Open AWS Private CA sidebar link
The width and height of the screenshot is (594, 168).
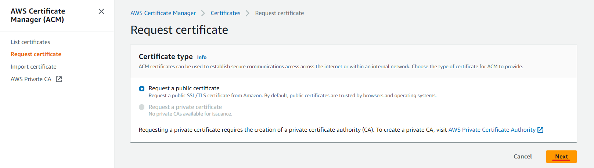(x=31, y=79)
